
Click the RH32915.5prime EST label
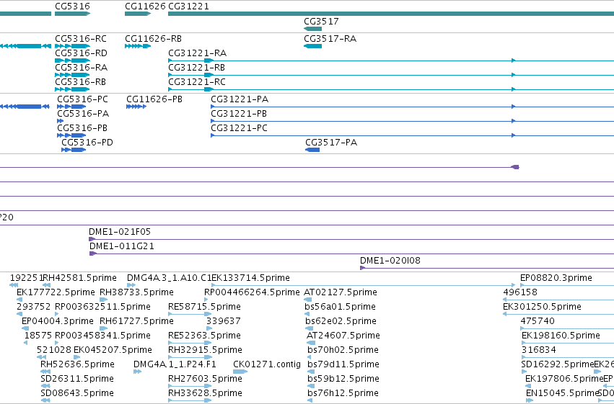205,350
